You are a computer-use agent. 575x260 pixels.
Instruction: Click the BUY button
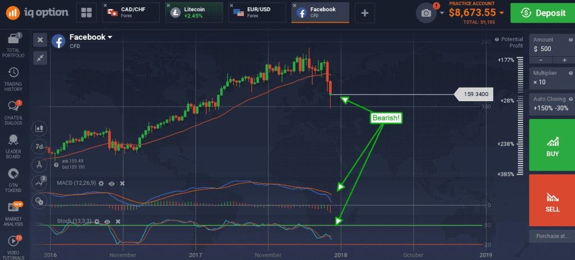552,145
